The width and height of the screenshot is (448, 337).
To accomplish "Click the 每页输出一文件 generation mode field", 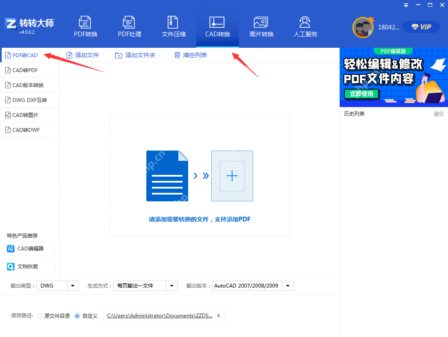I will click(140, 285).
